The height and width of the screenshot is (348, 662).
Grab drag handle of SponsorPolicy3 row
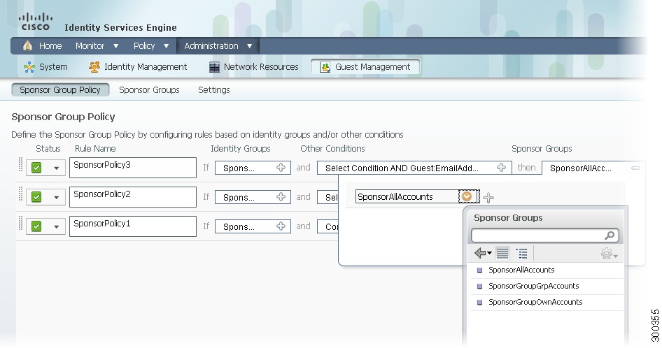pos(20,164)
